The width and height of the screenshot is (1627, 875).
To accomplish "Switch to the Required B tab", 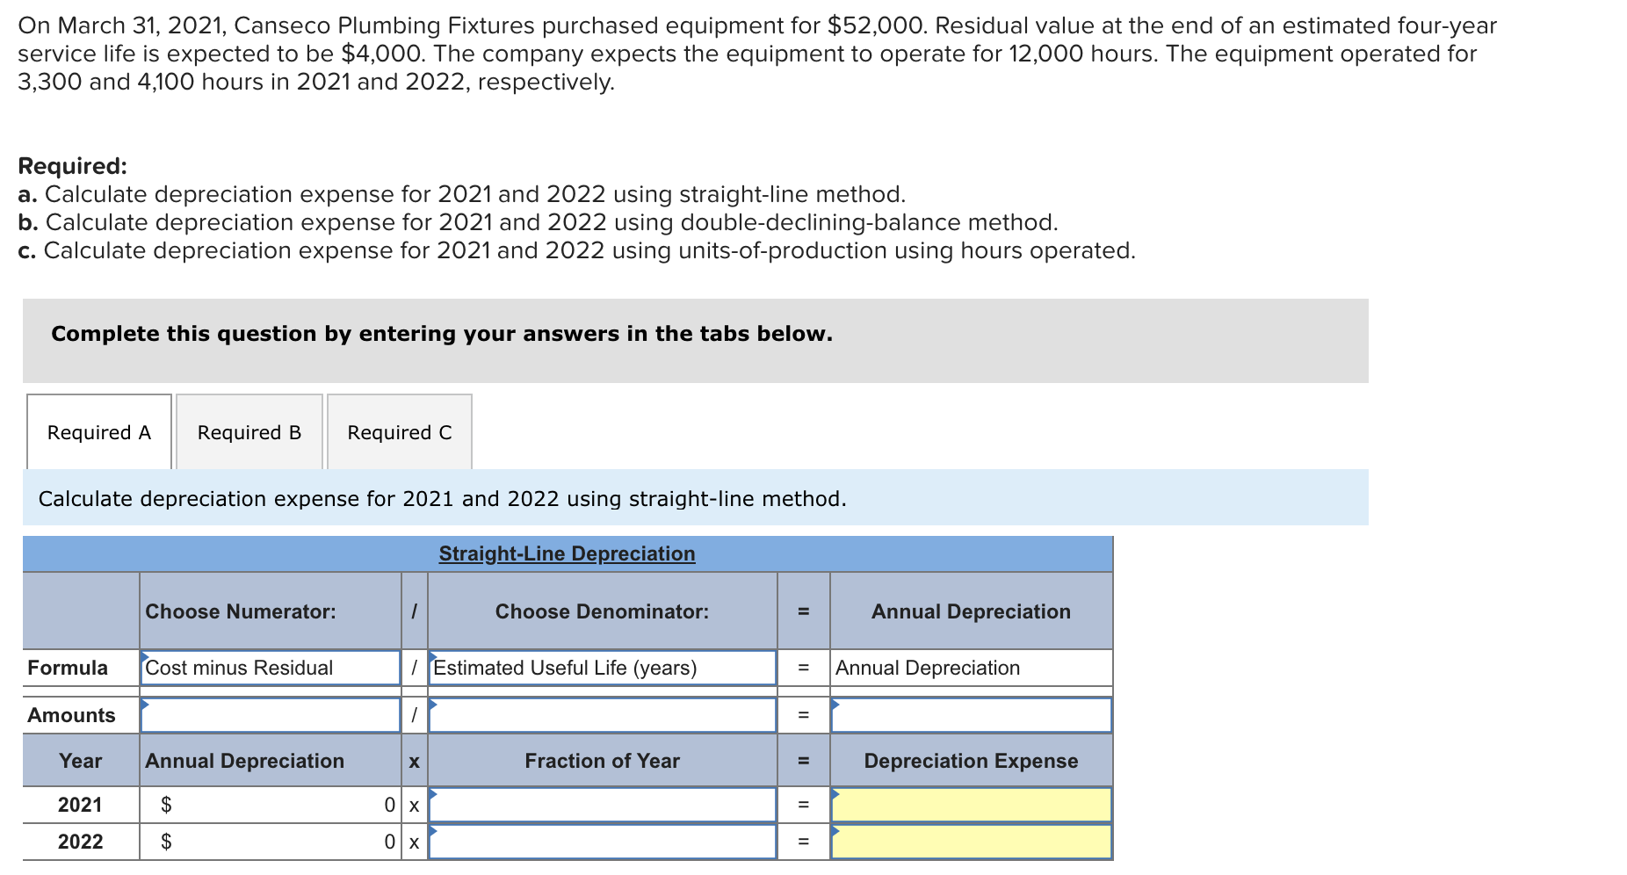I will tap(249, 431).
